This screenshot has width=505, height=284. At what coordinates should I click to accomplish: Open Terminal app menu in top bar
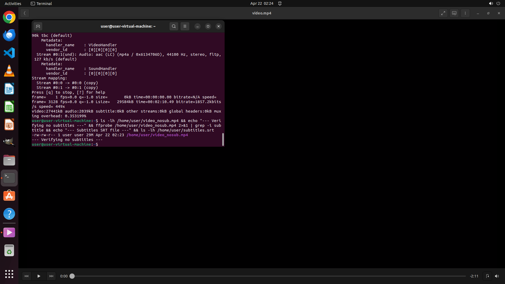[41, 3]
